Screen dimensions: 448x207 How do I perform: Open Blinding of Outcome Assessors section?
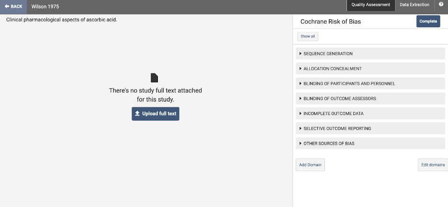click(339, 99)
